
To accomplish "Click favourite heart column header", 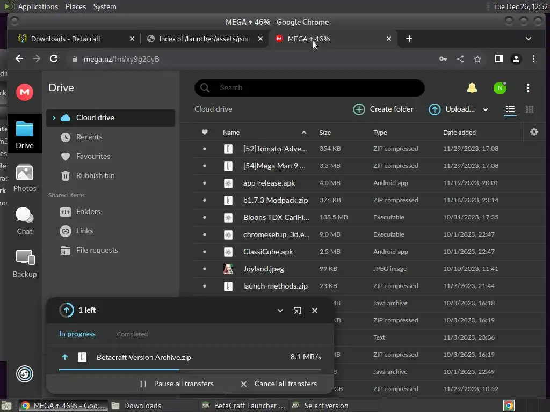I will click(x=205, y=132).
